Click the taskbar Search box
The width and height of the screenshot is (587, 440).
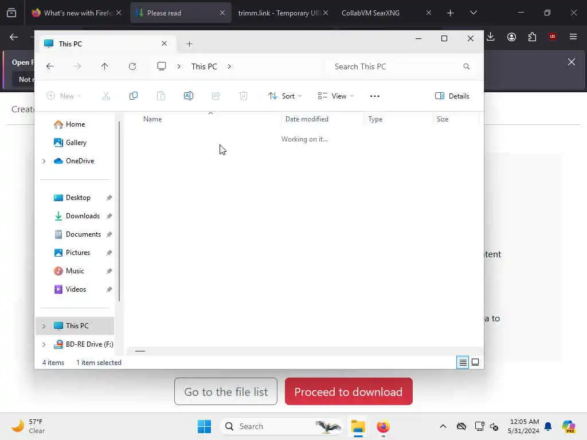click(281, 426)
